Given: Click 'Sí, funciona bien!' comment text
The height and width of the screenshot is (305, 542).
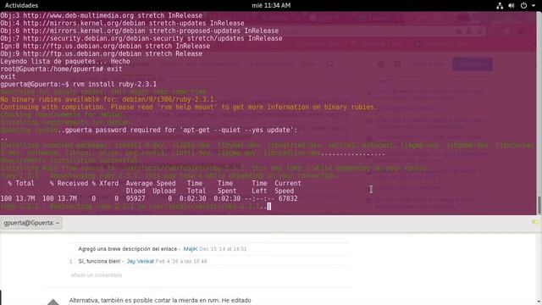Looking at the screenshot, I should 99,262.
